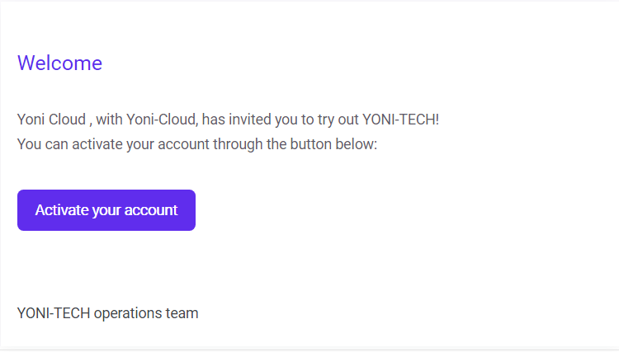Click the hyphenated word Yoni-Cloud

(x=162, y=120)
